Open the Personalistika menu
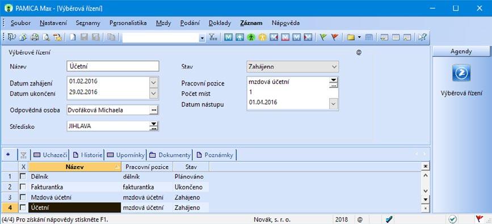492x224 pixels. (128, 23)
